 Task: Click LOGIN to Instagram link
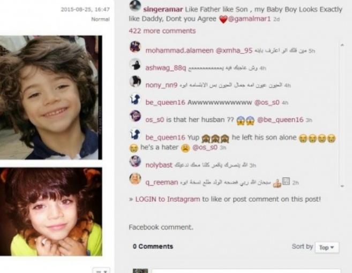(168, 199)
